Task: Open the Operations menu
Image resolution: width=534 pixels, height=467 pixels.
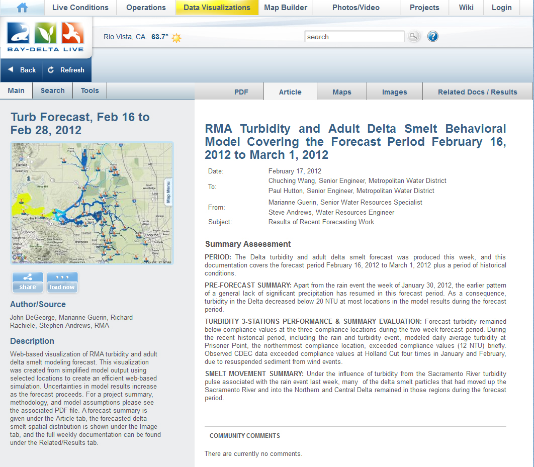Action: coord(146,8)
